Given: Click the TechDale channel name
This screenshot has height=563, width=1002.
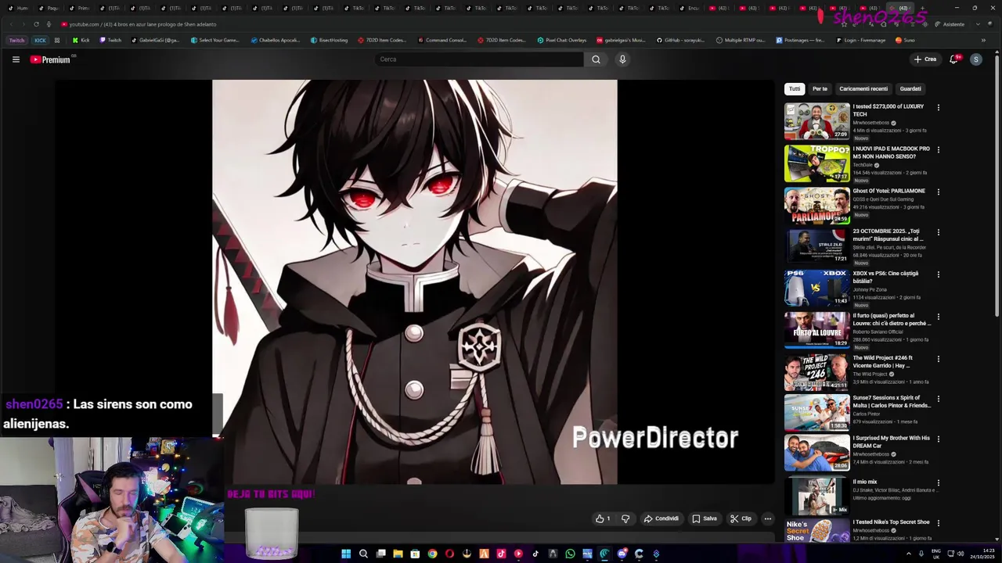Looking at the screenshot, I should point(863,165).
